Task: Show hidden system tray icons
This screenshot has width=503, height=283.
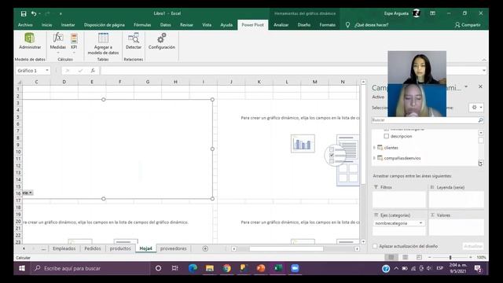Action: 396,268
